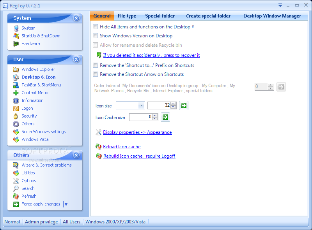The width and height of the screenshot is (312, 230).
Task: Collapse the System panel
Action: 76,18
